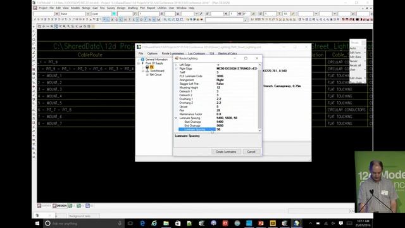The image size is (405, 228).
Task: Open the Strings menu
Action: pos(86,8)
